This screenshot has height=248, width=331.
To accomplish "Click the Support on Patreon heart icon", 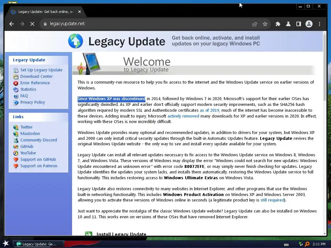I will pyautogui.click(x=16, y=166).
